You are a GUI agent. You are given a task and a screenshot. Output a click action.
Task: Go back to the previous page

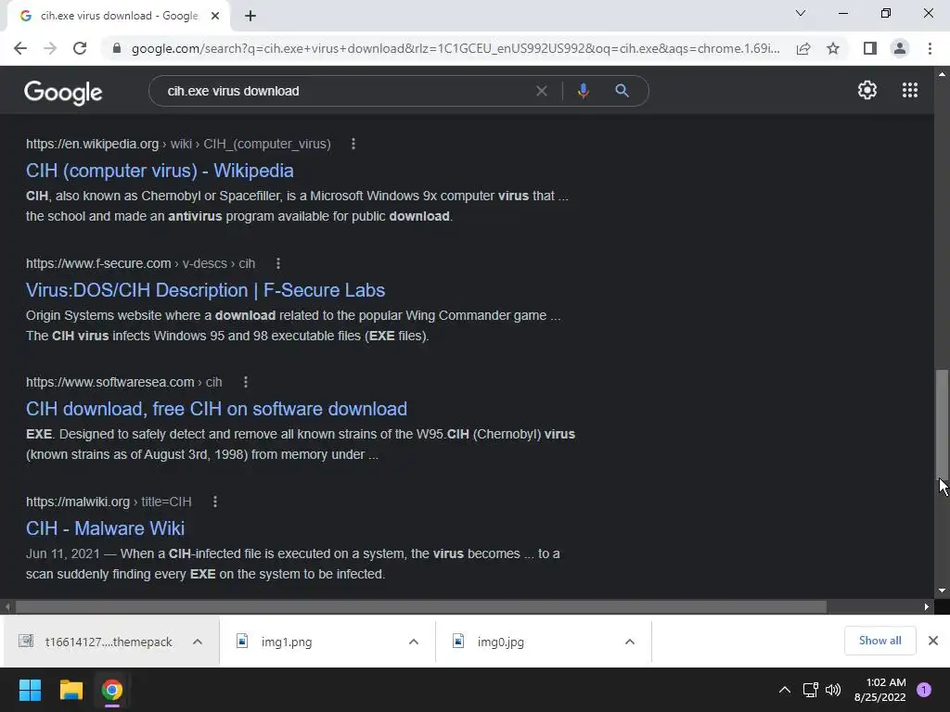20,48
